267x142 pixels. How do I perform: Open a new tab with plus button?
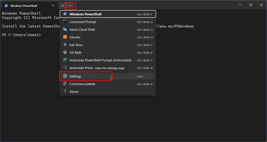(x=63, y=5)
